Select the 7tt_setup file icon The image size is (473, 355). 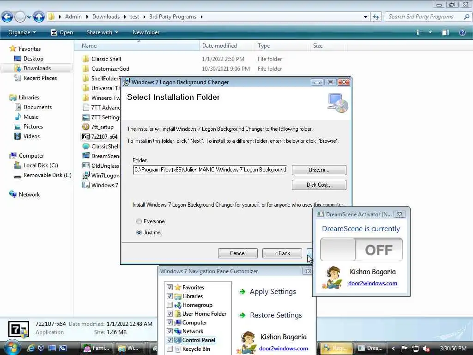pyautogui.click(x=85, y=127)
